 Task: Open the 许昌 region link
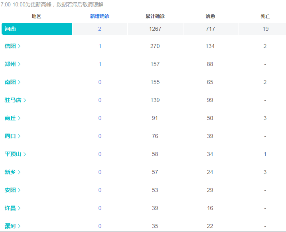click(12, 208)
